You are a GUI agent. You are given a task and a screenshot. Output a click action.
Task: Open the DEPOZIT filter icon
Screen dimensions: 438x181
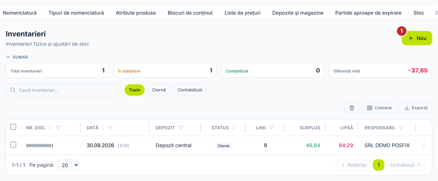(x=181, y=128)
